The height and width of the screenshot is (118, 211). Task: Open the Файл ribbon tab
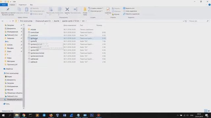4,5
